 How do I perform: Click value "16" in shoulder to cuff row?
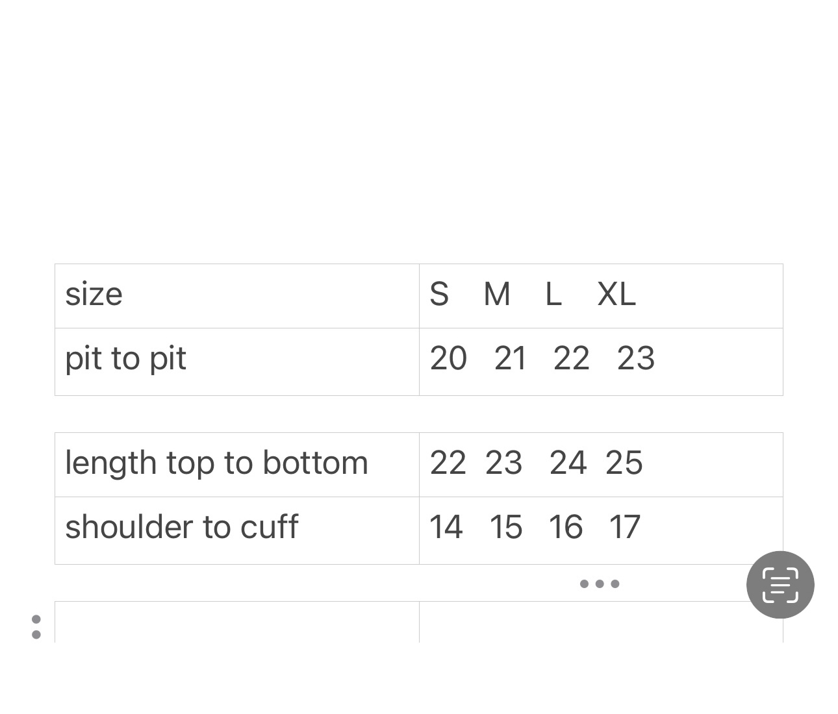tap(565, 527)
